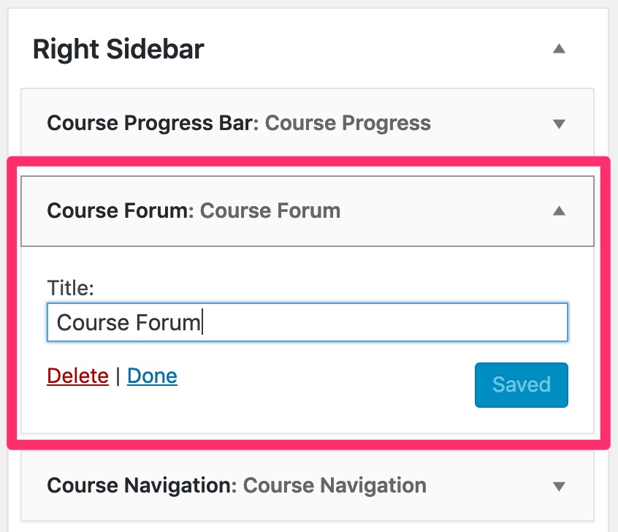Click the Title label above the text box
The height and width of the screenshot is (532, 618).
coord(70,288)
